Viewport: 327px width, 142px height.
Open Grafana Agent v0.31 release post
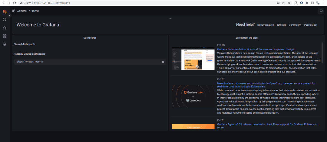point(267,126)
